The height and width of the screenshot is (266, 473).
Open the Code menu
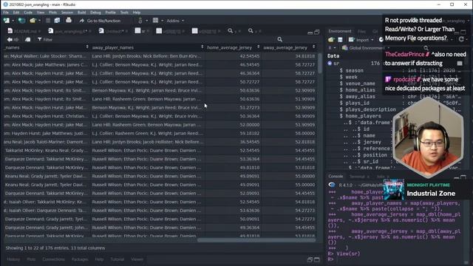click(28, 13)
